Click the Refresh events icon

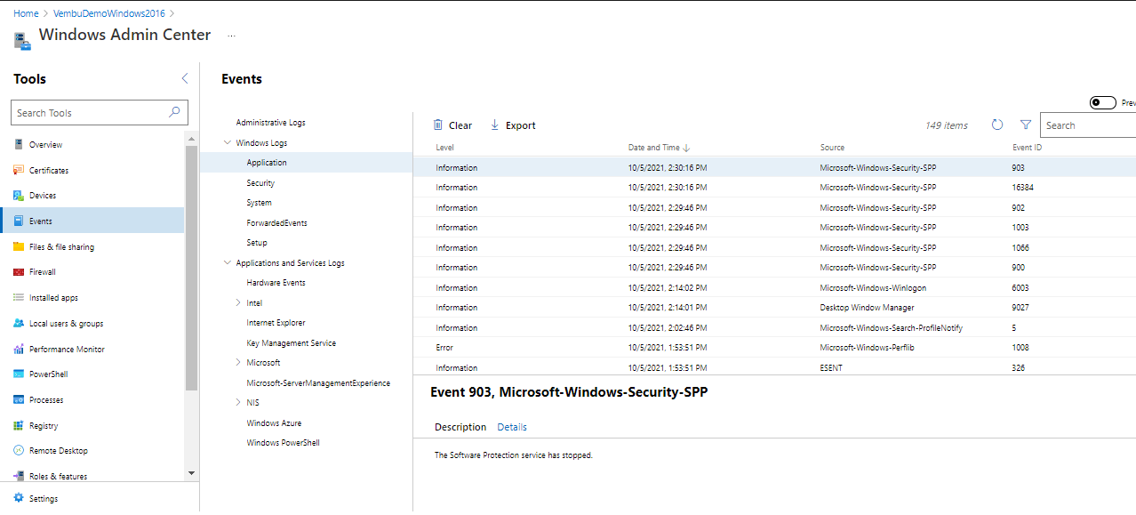(x=997, y=125)
